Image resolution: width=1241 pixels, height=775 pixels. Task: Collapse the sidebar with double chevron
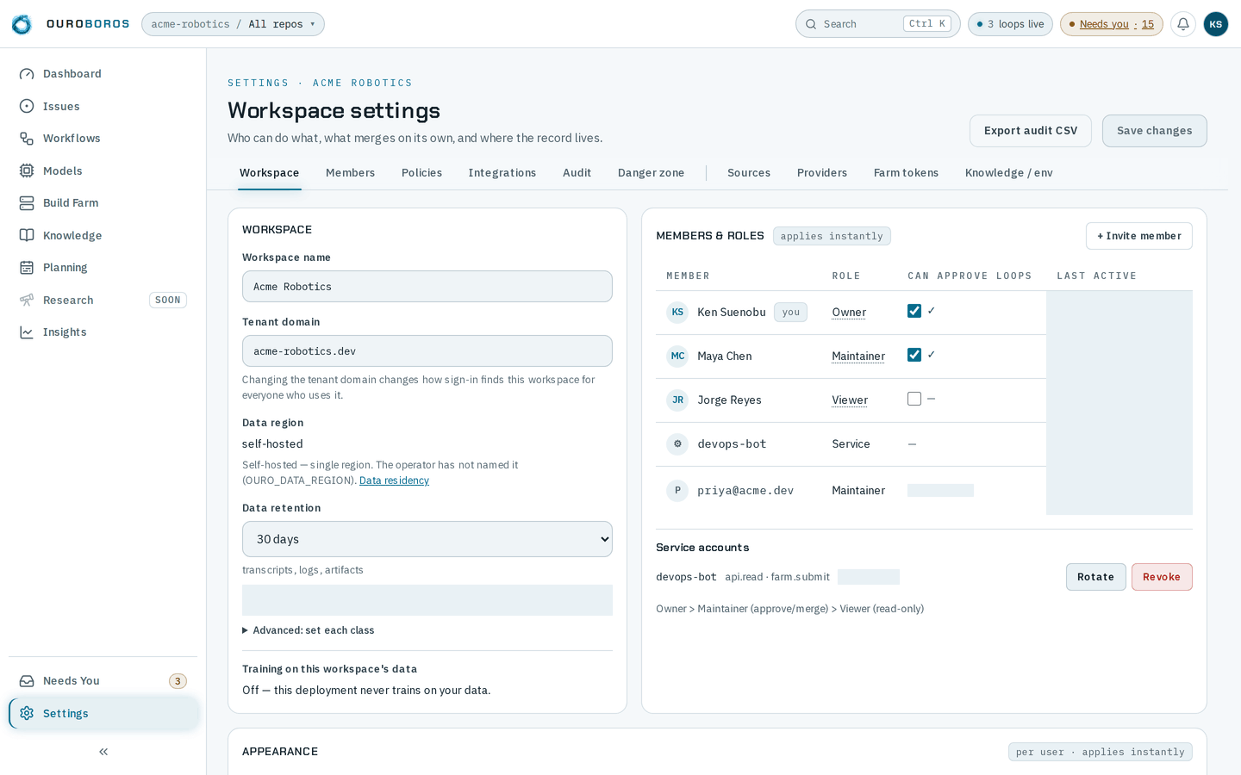click(x=103, y=752)
